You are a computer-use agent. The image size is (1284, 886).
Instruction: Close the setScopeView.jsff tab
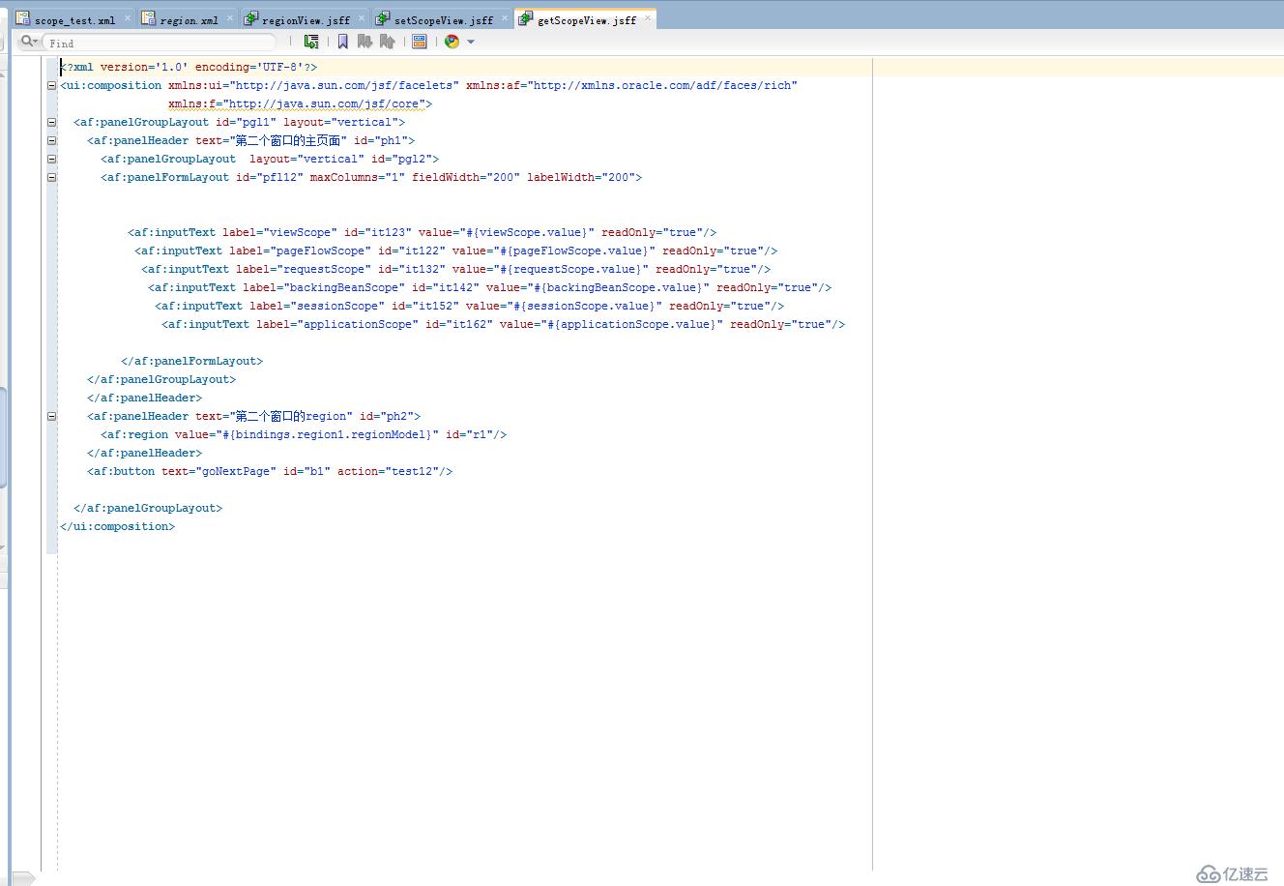click(505, 17)
